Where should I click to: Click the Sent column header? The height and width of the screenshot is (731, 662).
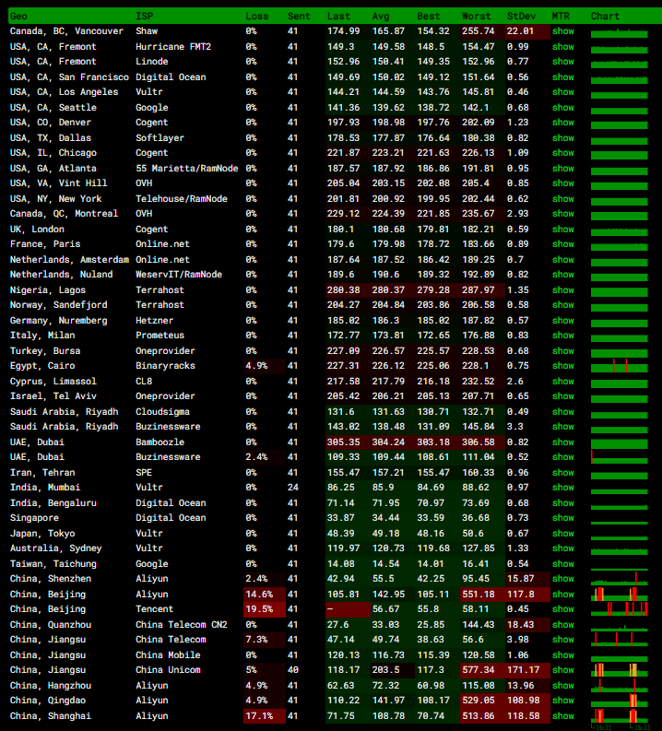(x=299, y=17)
